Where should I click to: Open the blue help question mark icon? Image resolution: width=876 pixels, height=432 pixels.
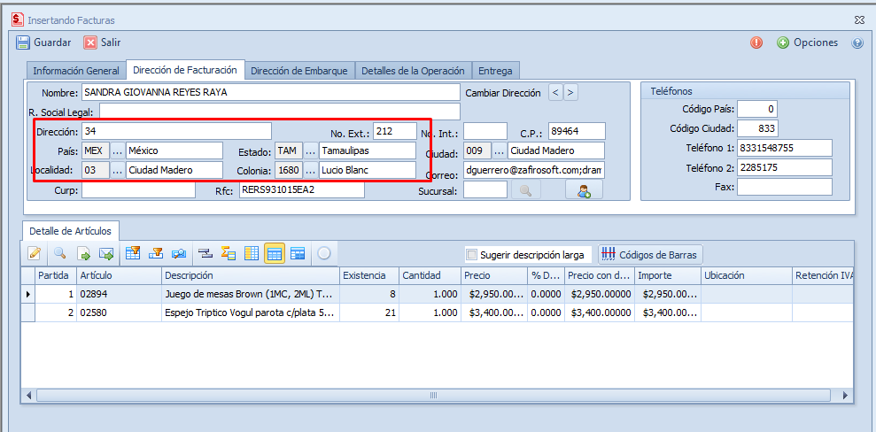point(857,42)
